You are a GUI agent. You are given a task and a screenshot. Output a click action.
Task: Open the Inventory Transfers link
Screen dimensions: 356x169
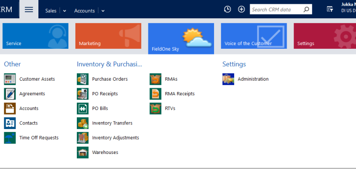(112, 123)
